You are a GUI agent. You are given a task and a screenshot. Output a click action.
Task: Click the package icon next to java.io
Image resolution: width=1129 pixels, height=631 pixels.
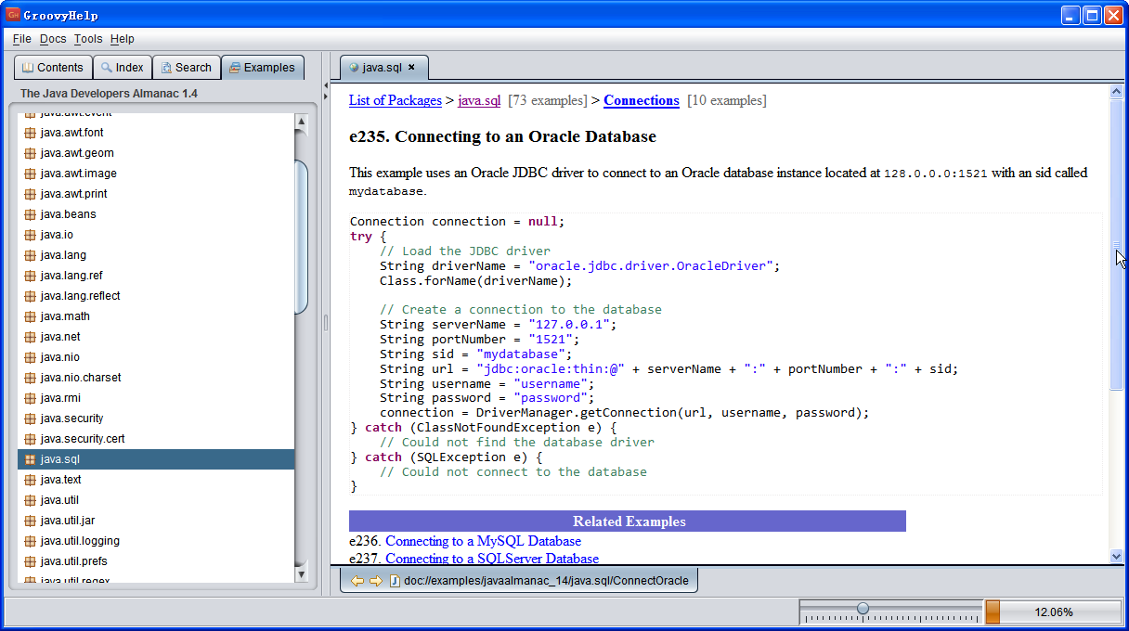click(x=31, y=235)
